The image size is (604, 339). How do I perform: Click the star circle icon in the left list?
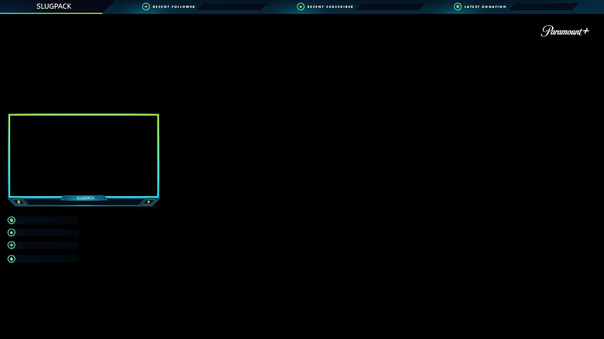point(11,232)
